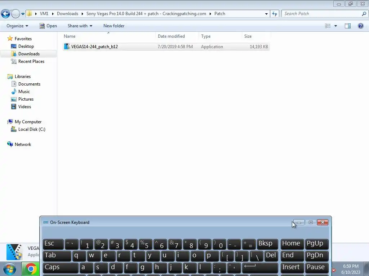Refresh the Patch folder view

coord(274,14)
